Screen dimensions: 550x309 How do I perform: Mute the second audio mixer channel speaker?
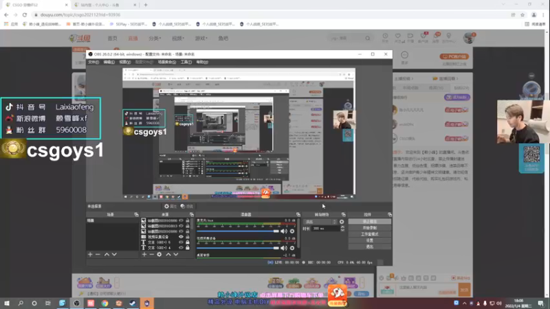(284, 248)
